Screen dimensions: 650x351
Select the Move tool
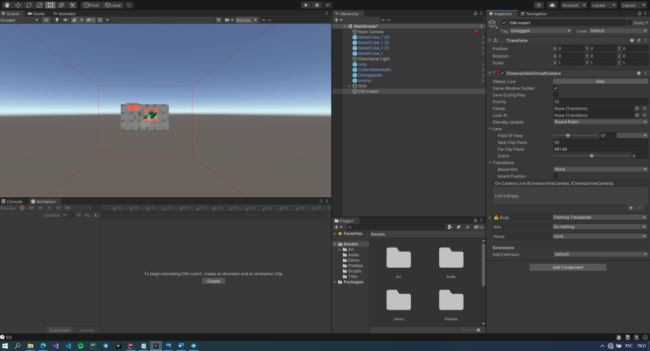[18, 5]
